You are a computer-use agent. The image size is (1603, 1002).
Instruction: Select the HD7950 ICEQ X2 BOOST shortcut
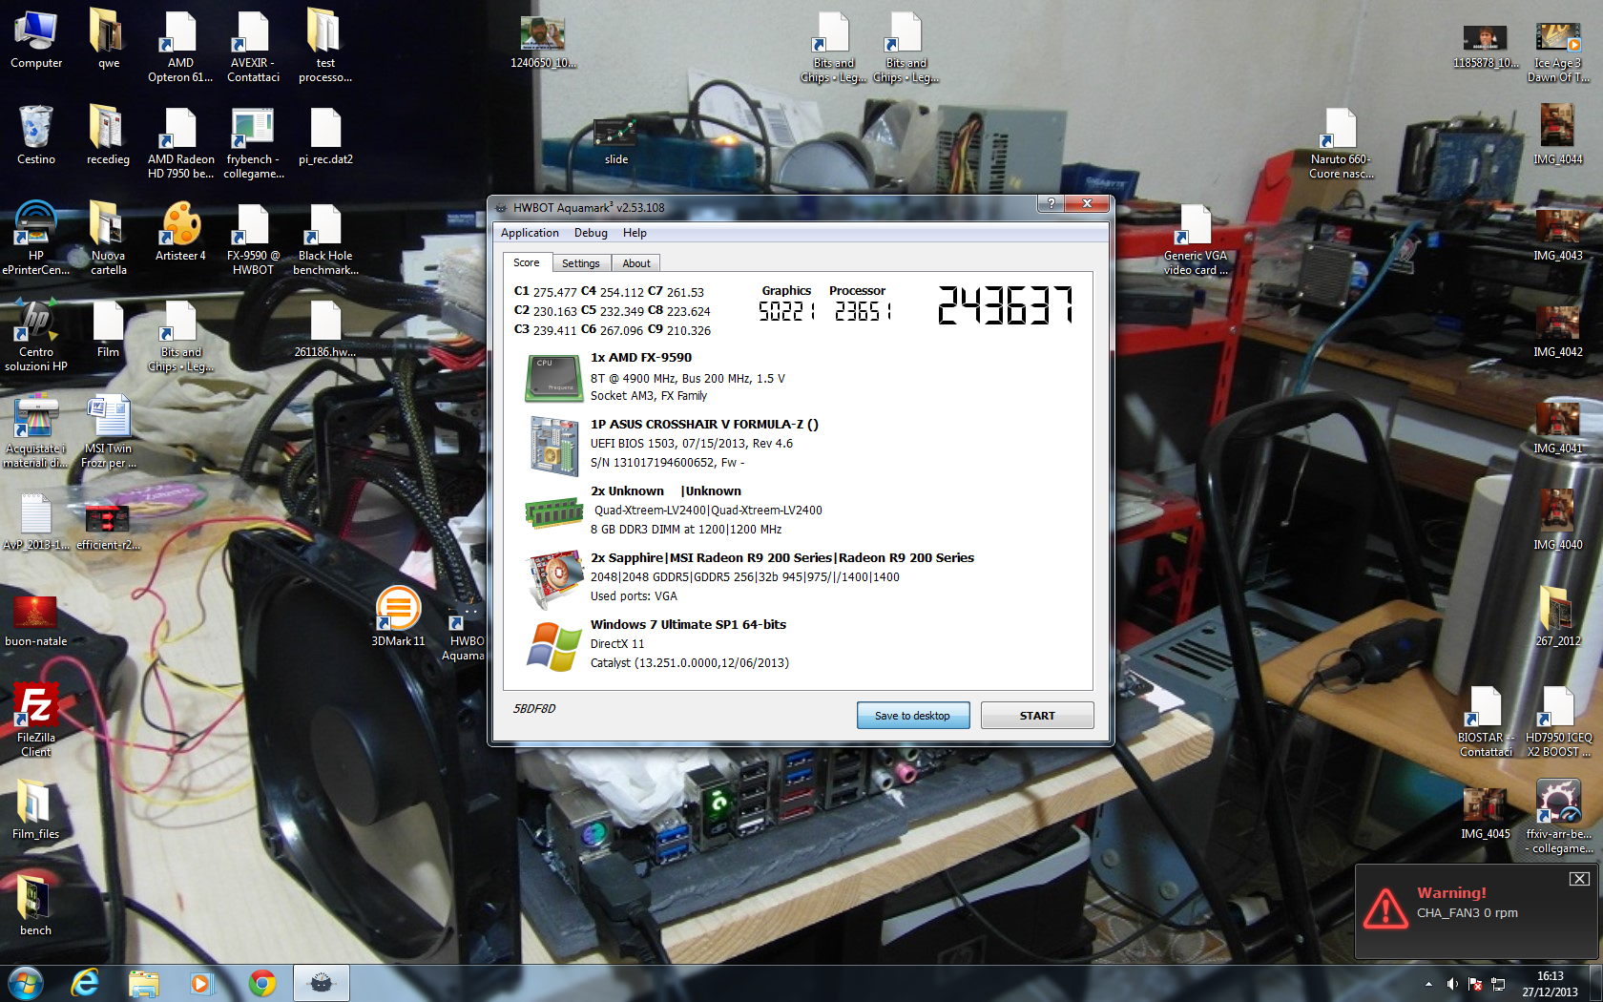(x=1558, y=721)
